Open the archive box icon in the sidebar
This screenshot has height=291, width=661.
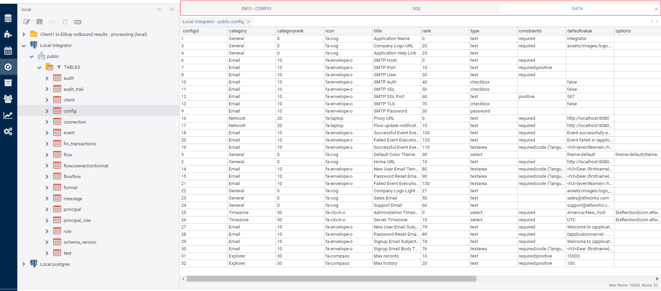pos(8,83)
